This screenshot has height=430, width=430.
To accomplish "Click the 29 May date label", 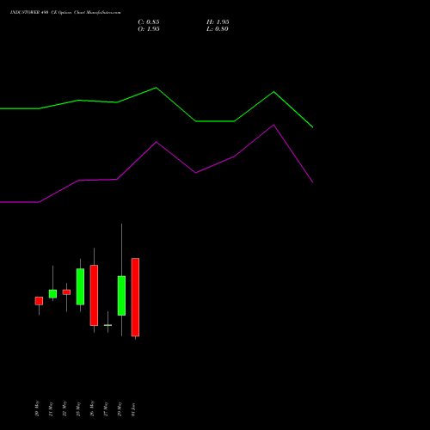I will click(120, 408).
